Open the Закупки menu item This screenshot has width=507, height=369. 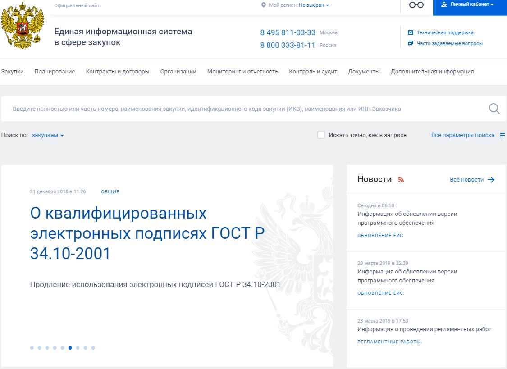coord(12,71)
